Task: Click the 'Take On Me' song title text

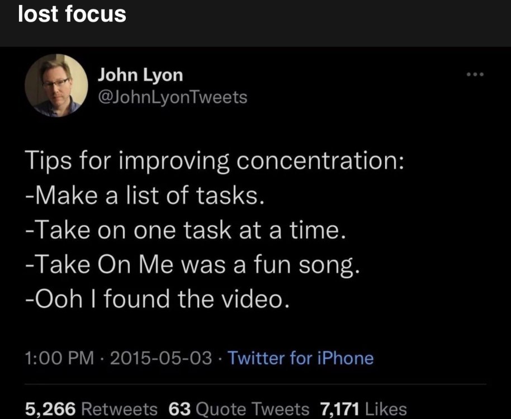Action: tap(105, 264)
